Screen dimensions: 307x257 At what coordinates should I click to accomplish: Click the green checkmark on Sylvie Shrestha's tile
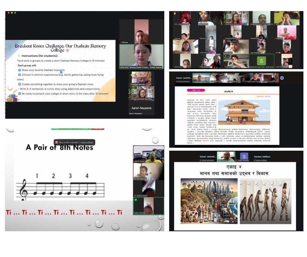pos(136,200)
